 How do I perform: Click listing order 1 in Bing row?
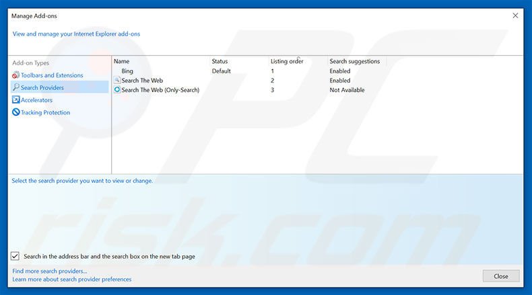click(x=272, y=71)
